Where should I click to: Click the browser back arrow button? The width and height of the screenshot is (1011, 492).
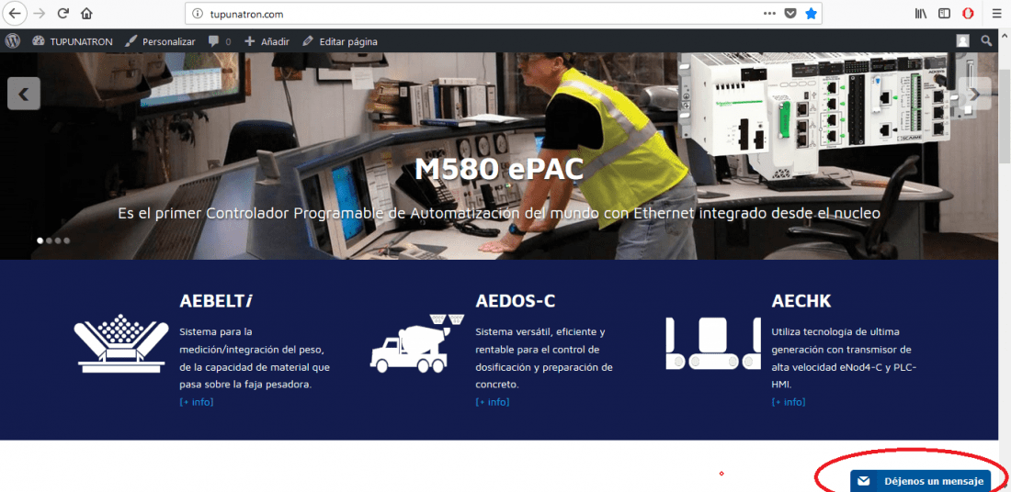tap(16, 13)
